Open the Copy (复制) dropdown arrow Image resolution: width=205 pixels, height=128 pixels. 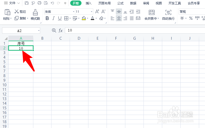coord(27,18)
